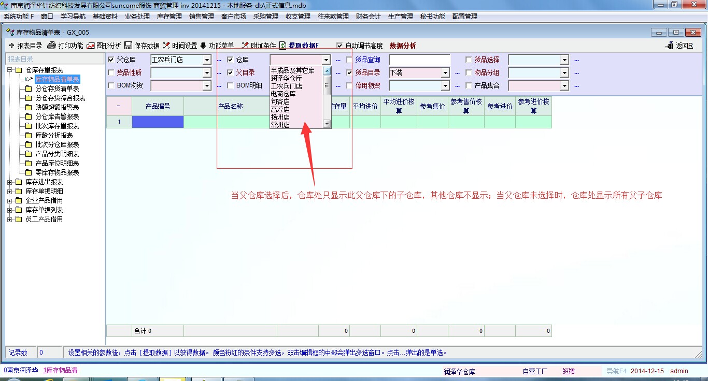Click the 返回 exit icon

669,46
